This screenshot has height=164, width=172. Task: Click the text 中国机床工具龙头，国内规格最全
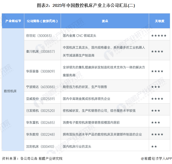(x=87, y=48)
